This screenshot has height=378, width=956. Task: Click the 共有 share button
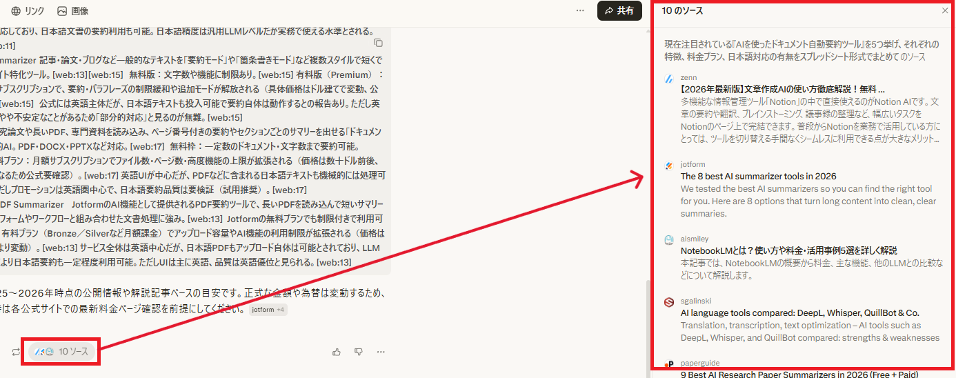pyautogui.click(x=619, y=11)
